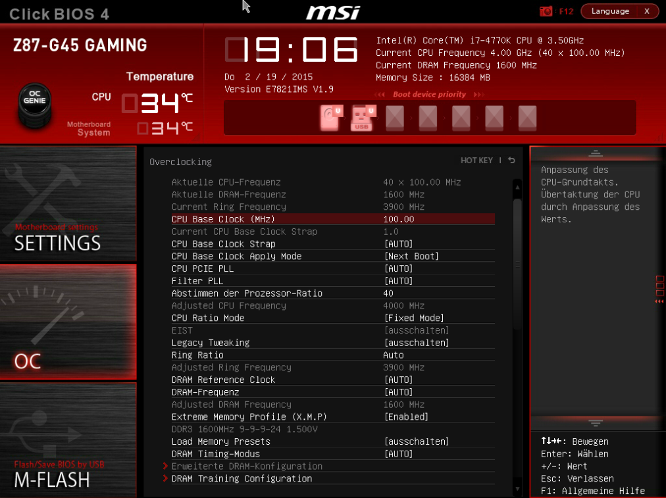This screenshot has width=666, height=498.
Task: Click the settings list scrollbar down arrow
Action: pos(517,489)
